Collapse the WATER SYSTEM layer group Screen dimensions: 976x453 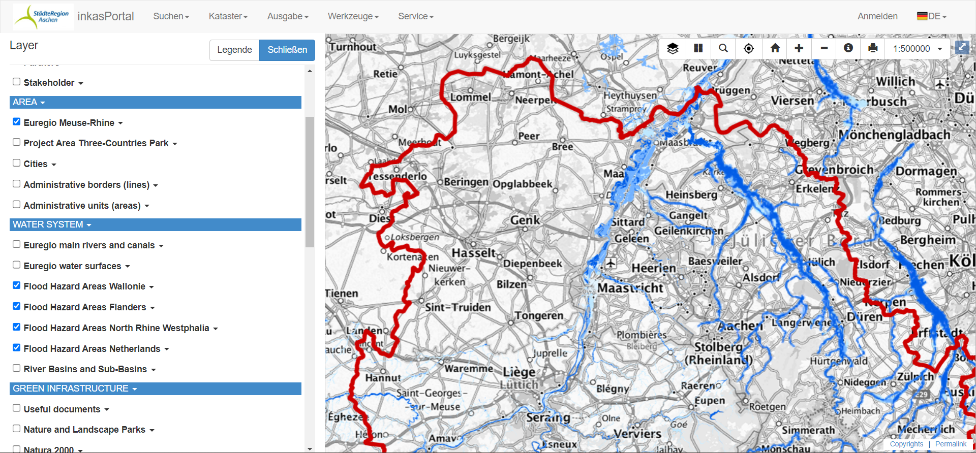[x=52, y=224]
